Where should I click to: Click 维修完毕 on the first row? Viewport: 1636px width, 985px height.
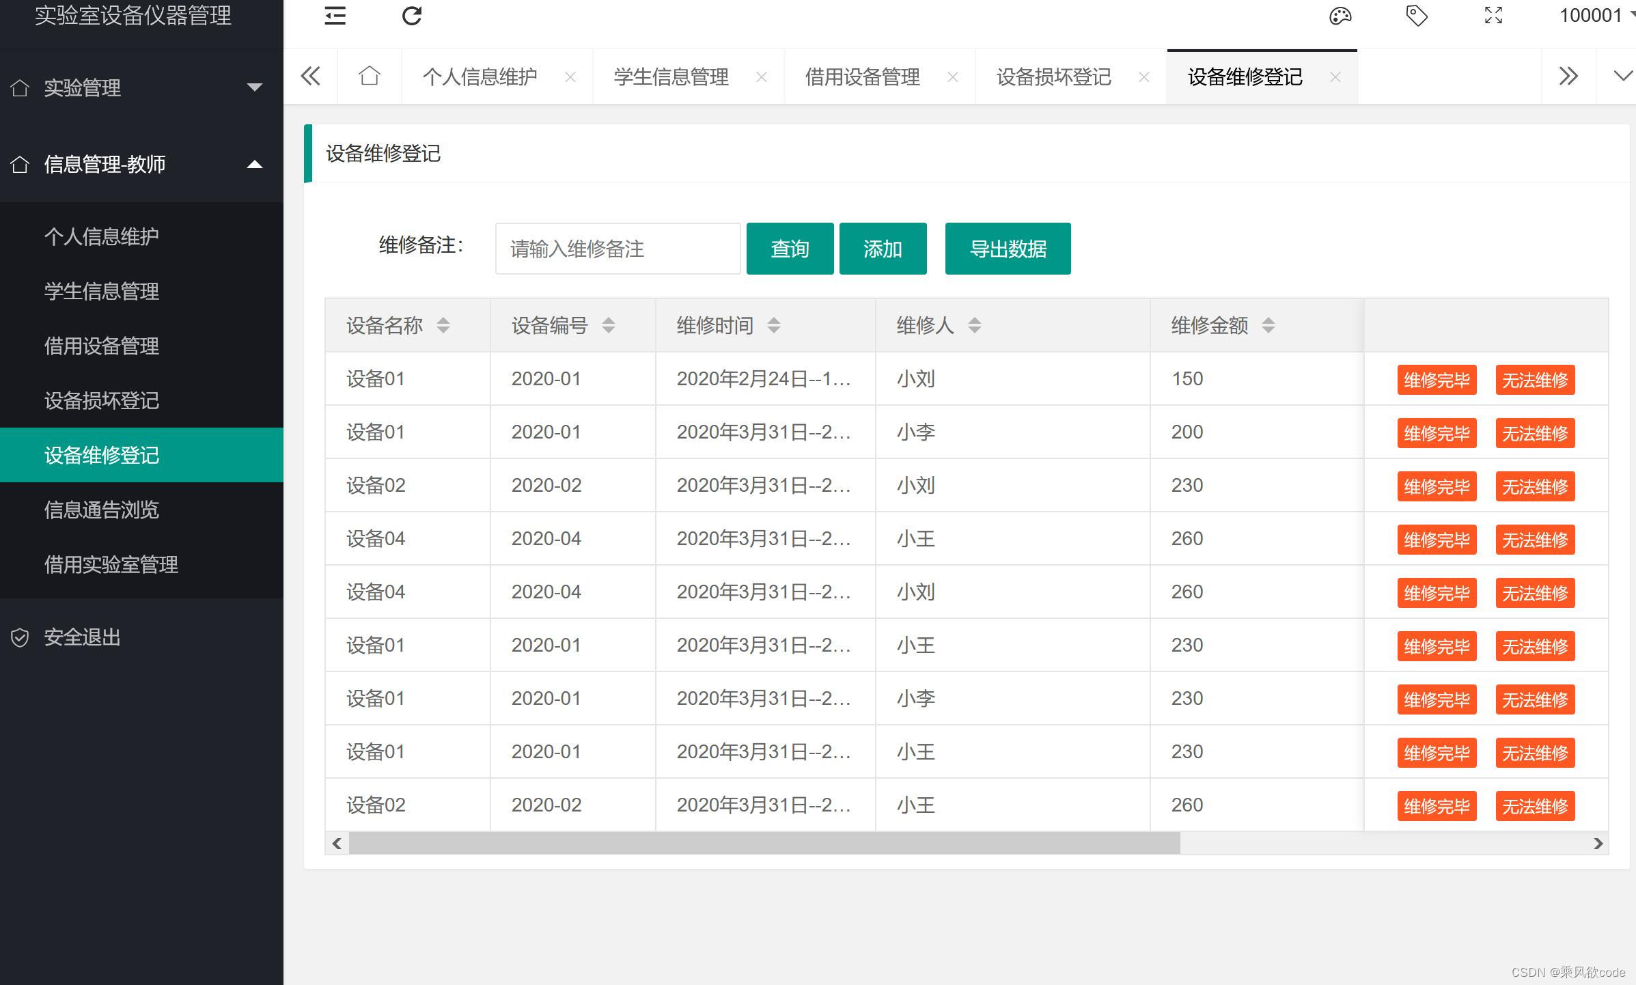[x=1437, y=380]
